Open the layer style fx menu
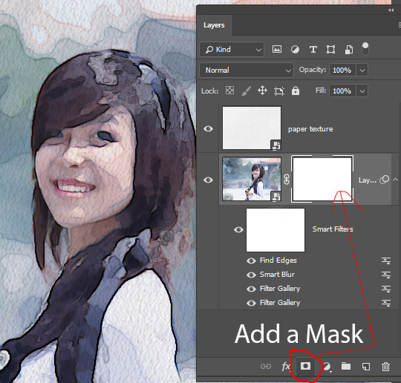Image resolution: width=401 pixels, height=383 pixels. tap(286, 367)
